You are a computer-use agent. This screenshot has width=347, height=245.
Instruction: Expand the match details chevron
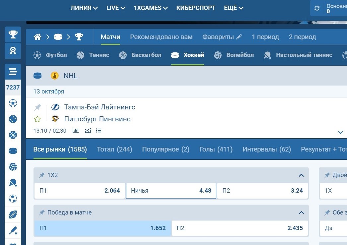coord(340,132)
